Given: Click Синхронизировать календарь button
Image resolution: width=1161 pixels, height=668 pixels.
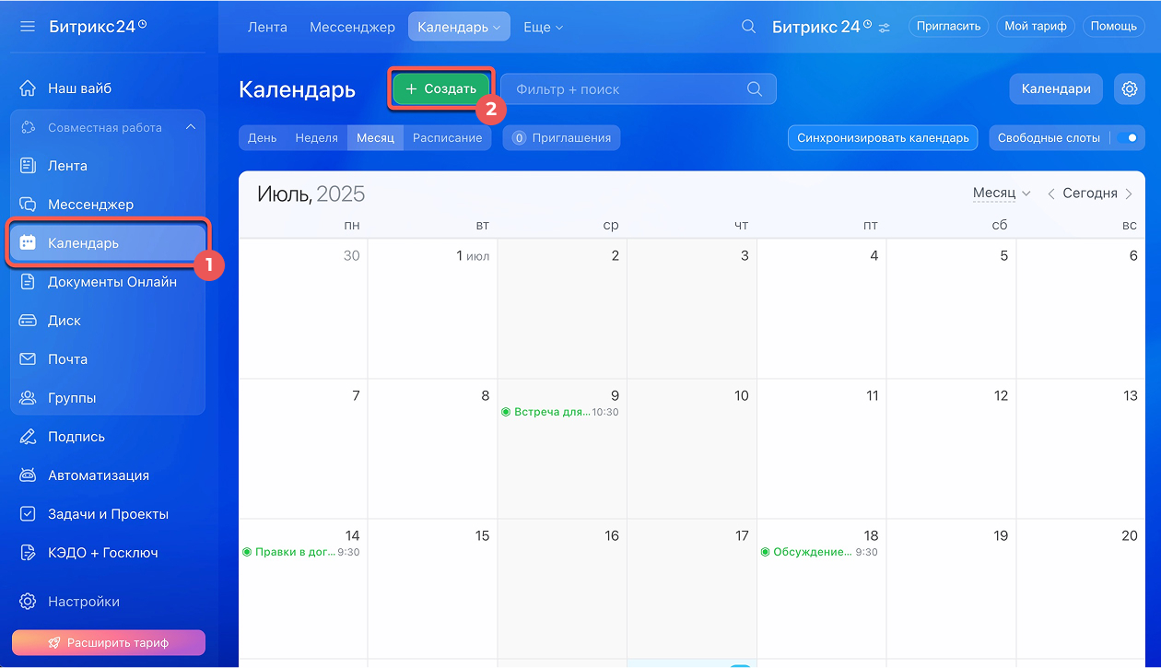Looking at the screenshot, I should tap(883, 138).
